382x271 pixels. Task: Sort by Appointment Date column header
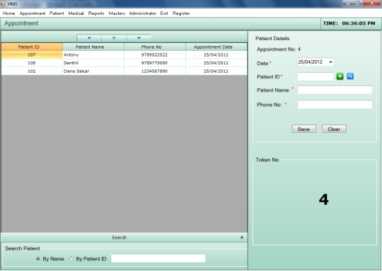216,47
